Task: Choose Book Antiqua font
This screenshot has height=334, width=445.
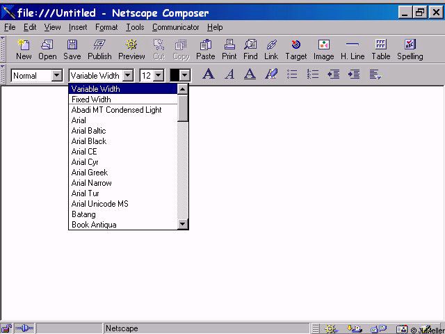Action: tap(123, 225)
